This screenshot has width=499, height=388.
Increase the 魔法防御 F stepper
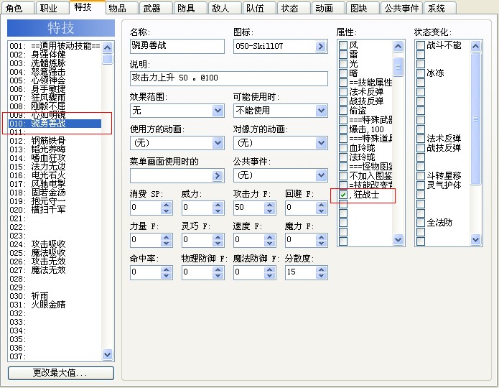pyautogui.click(x=269, y=269)
